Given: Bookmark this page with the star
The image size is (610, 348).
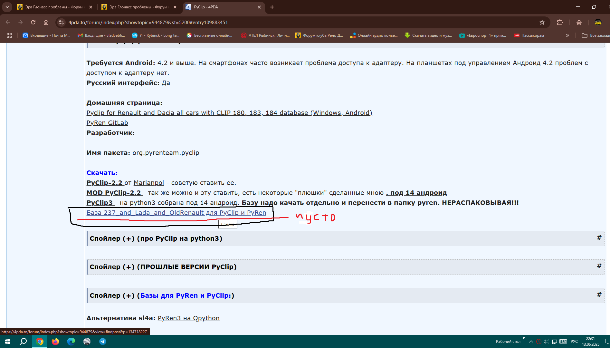Looking at the screenshot, I should pos(542,22).
